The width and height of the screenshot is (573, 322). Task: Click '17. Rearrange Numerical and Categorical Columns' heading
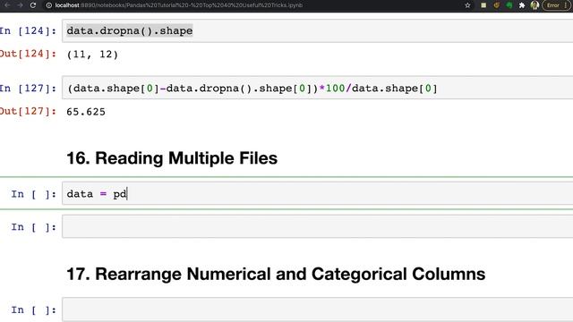click(x=276, y=274)
